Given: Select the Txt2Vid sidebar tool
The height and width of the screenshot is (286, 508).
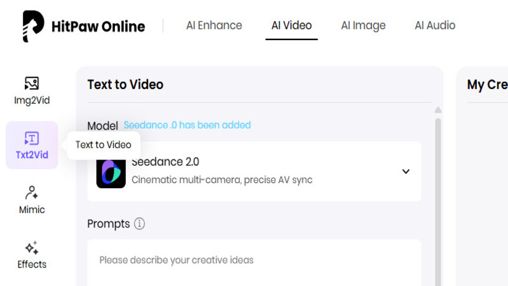Looking at the screenshot, I should (32, 146).
